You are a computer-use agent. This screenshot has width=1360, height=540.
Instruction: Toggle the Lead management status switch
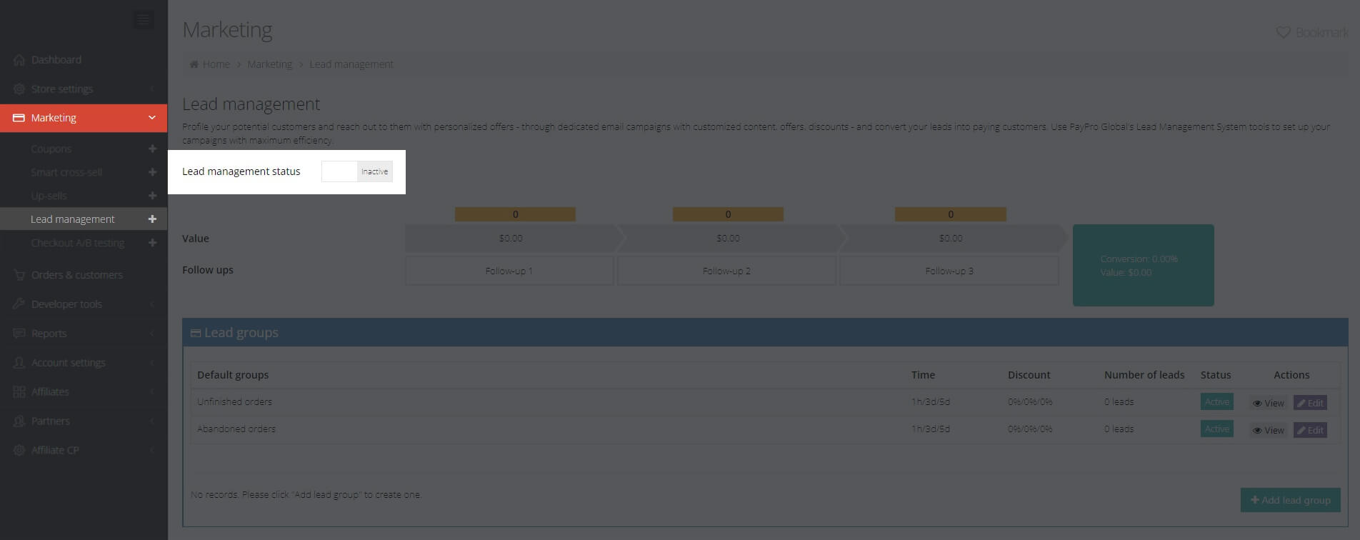(356, 171)
